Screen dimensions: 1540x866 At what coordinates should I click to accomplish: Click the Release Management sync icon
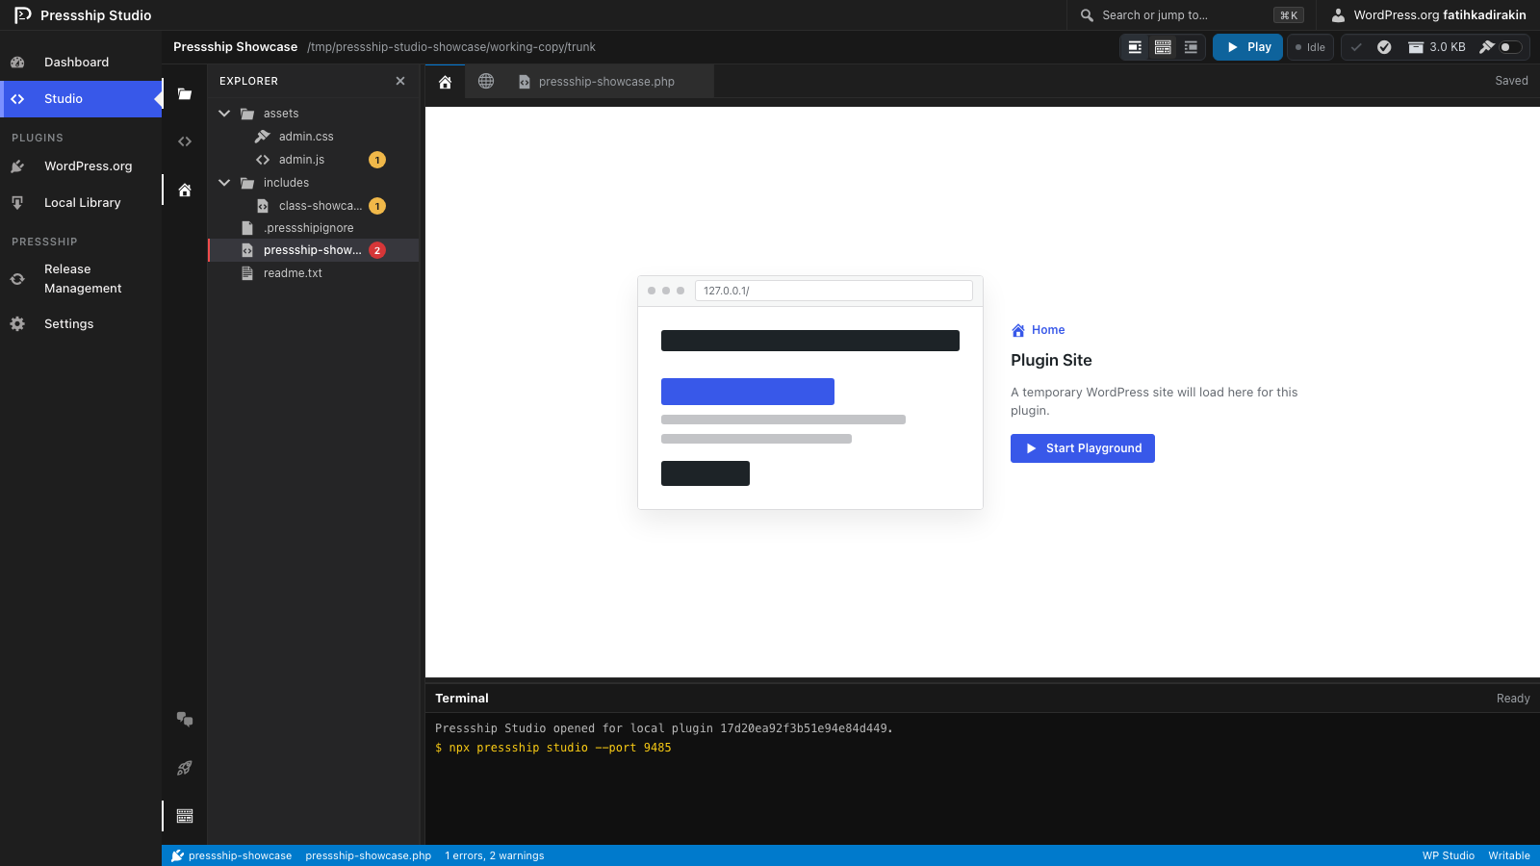click(17, 279)
